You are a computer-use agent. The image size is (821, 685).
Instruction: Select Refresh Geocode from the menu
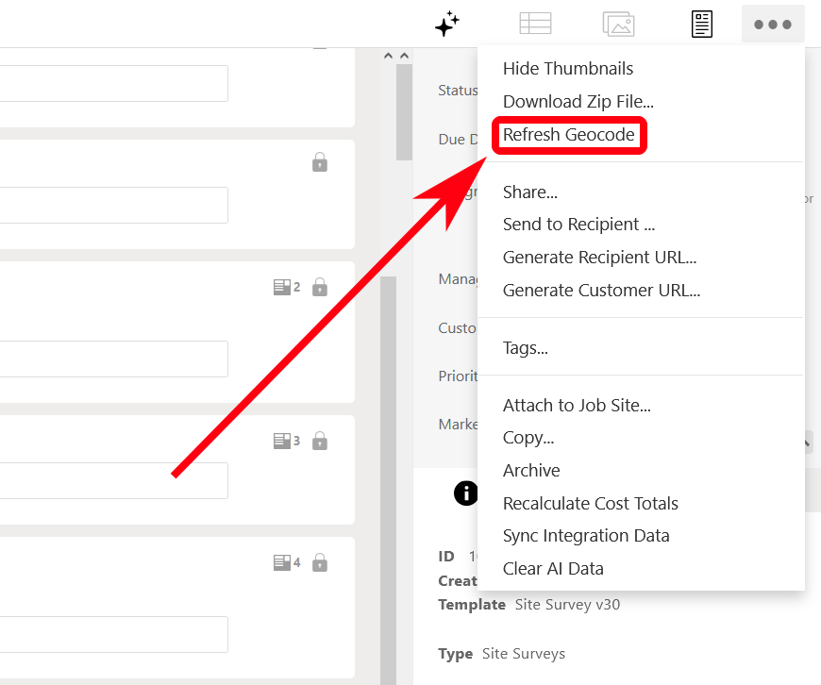(568, 135)
